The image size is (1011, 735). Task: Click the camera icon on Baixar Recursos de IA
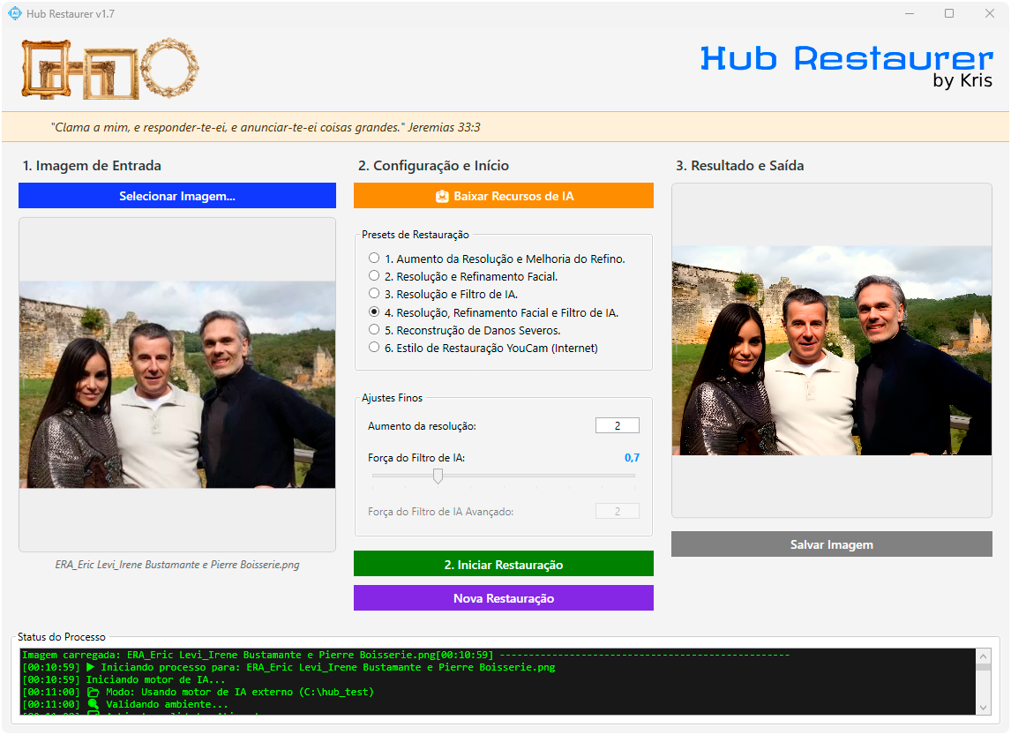(x=442, y=195)
